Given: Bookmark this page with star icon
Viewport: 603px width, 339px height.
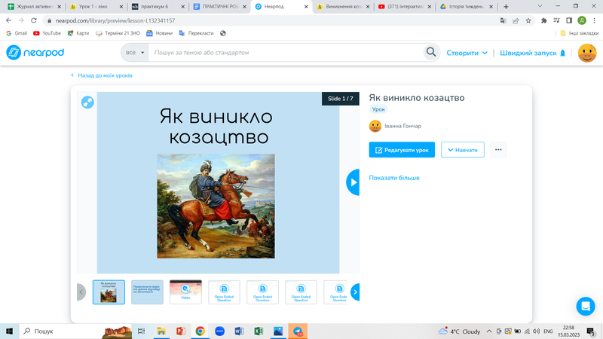Looking at the screenshot, I should pos(528,21).
